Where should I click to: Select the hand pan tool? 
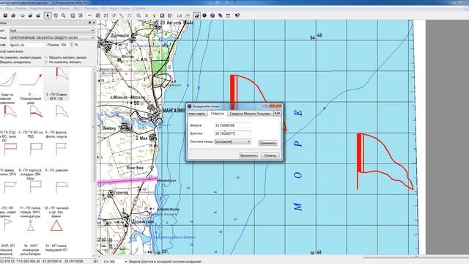tap(56, 15)
